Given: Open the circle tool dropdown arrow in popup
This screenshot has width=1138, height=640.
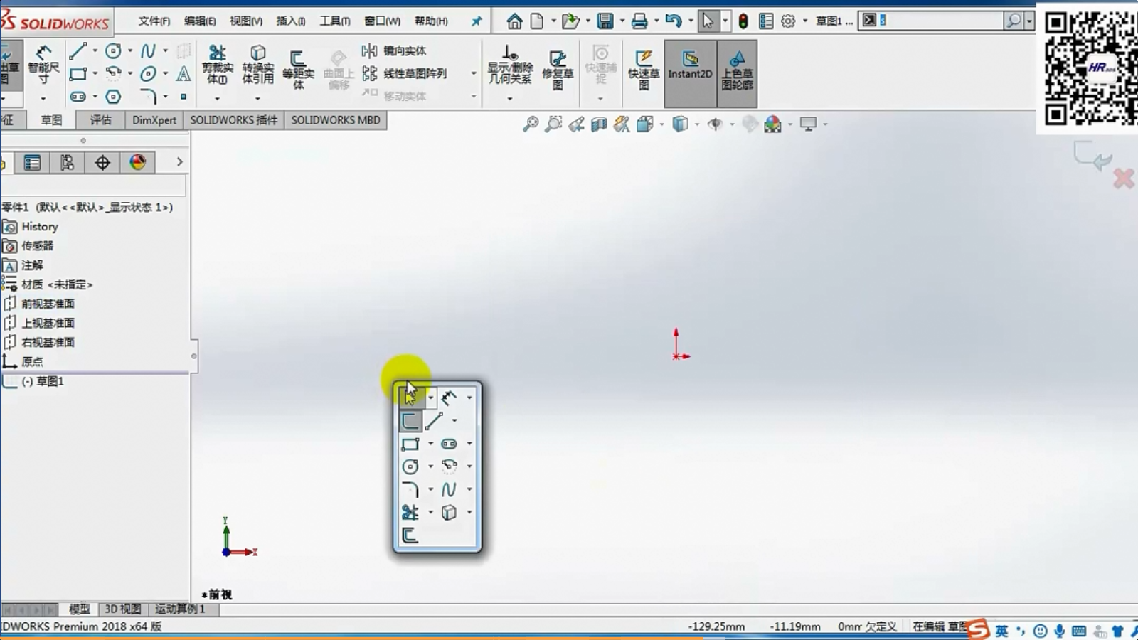Looking at the screenshot, I should (x=430, y=466).
